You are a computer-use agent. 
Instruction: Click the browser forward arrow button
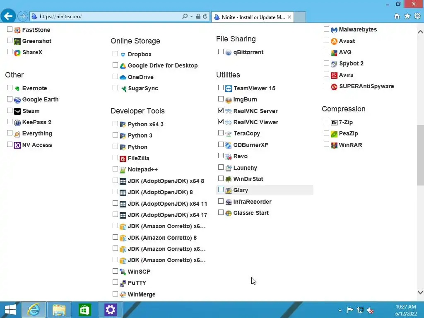pos(23,16)
